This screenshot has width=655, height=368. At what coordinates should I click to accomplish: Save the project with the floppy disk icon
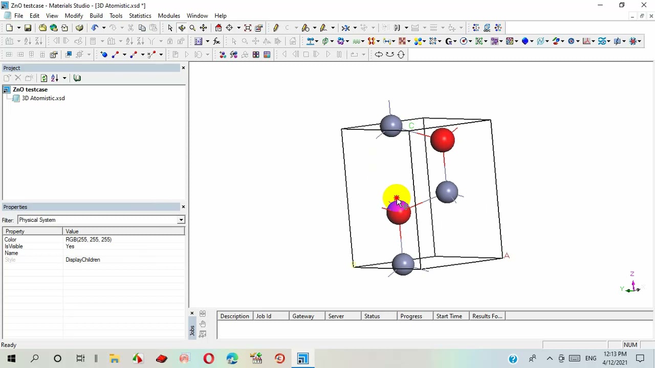coord(28,28)
